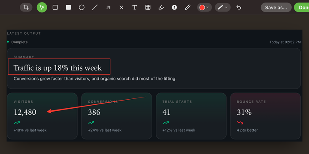The image size is (309, 154).
Task: Click the green Done button
Action: (x=302, y=7)
